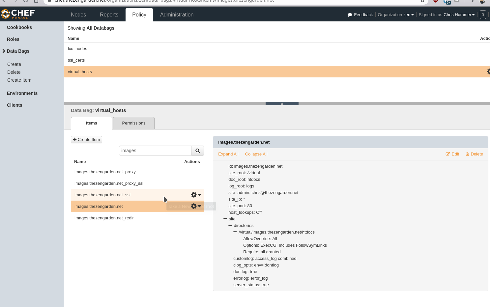Open the notification counter showing 0
This screenshot has height=307, width=490.
pos(483,14)
